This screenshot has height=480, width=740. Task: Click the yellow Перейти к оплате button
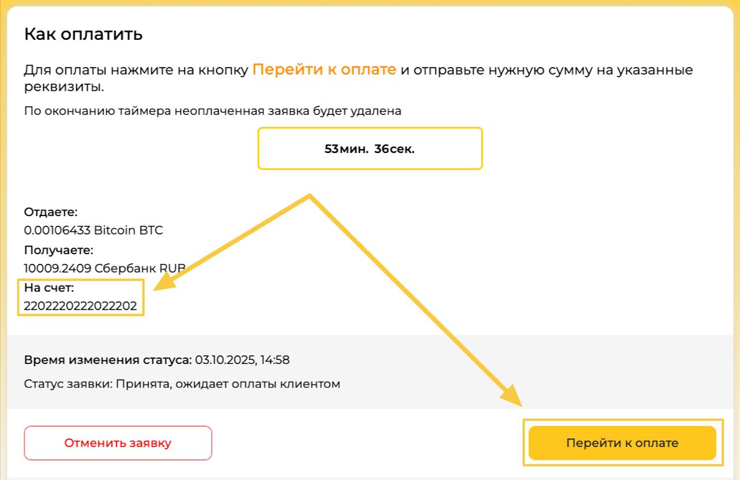click(622, 443)
